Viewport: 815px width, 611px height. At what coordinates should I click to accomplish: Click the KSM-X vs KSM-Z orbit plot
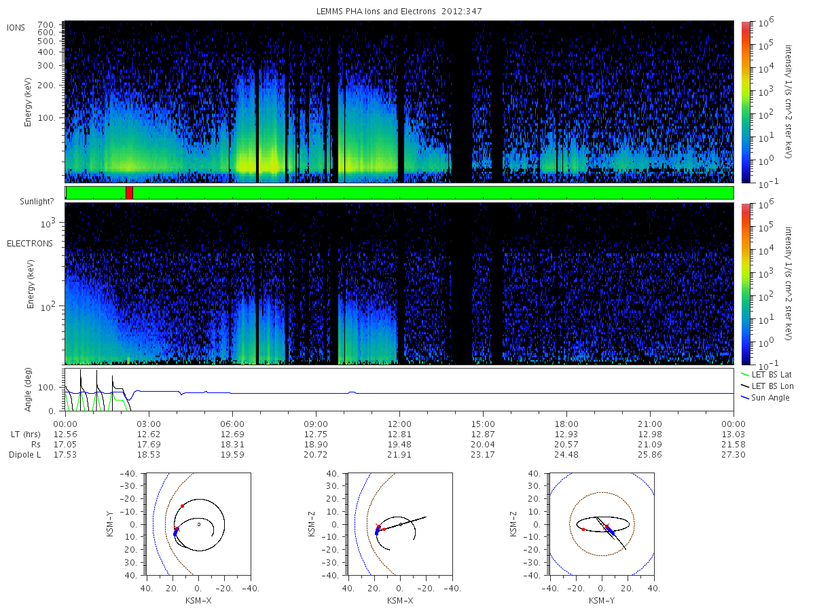(x=399, y=524)
